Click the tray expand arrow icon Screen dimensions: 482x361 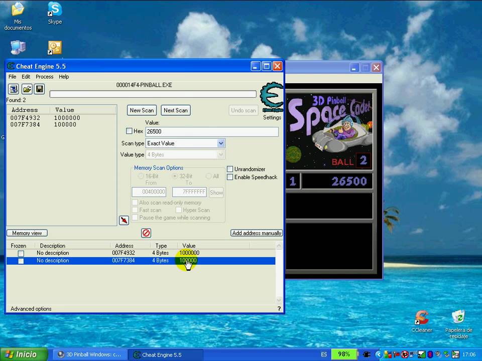pos(379,354)
